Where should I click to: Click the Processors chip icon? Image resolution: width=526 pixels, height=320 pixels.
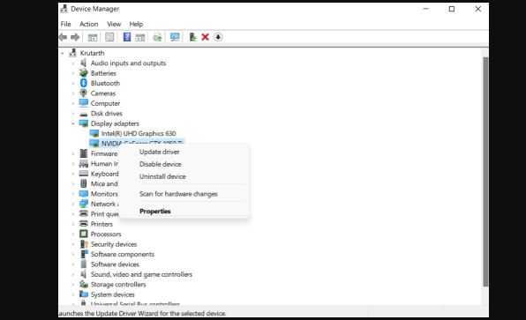[84, 234]
